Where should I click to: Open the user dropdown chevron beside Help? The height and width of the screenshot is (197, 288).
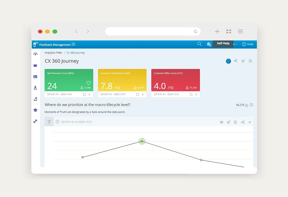click(x=236, y=44)
